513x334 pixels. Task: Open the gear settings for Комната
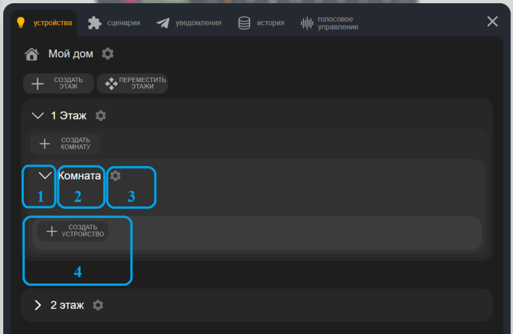pos(115,176)
